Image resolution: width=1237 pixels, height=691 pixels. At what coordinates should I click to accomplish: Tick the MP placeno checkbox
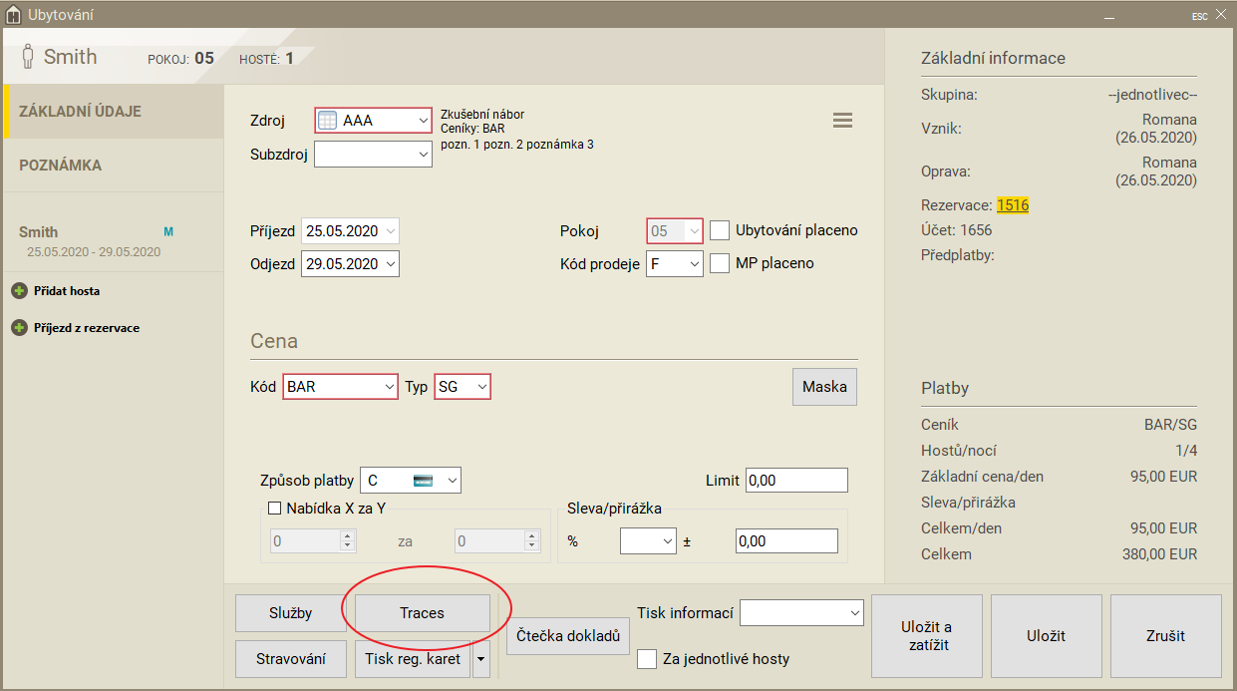(720, 263)
